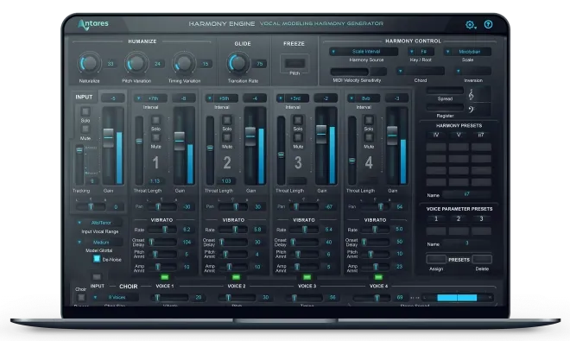The image size is (570, 341).
Task: Select voice parameter preset 1
Action: (x=436, y=219)
